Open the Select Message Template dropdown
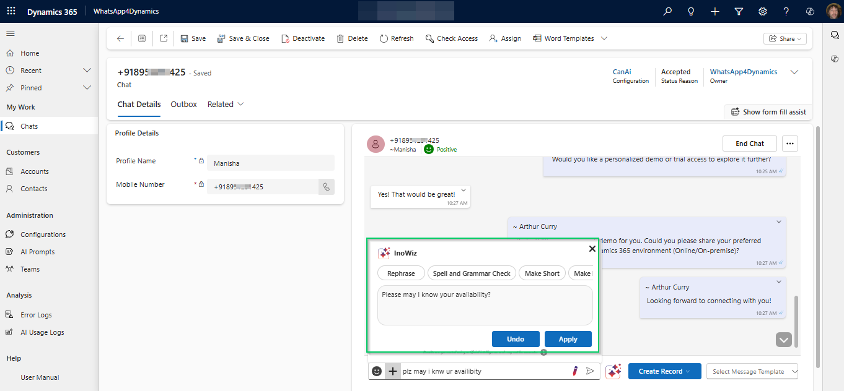This screenshot has height=391, width=844. click(x=752, y=371)
